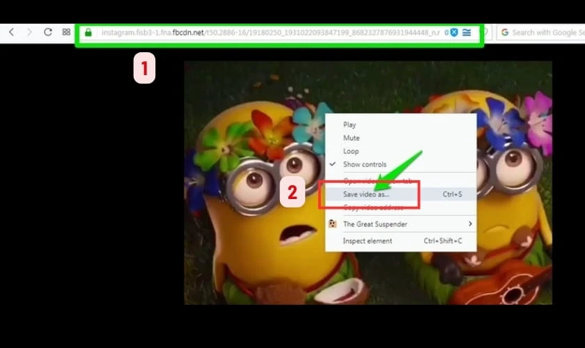This screenshot has height=348, width=585.
Task: Choose Mute from the context menu
Action: click(x=400, y=138)
